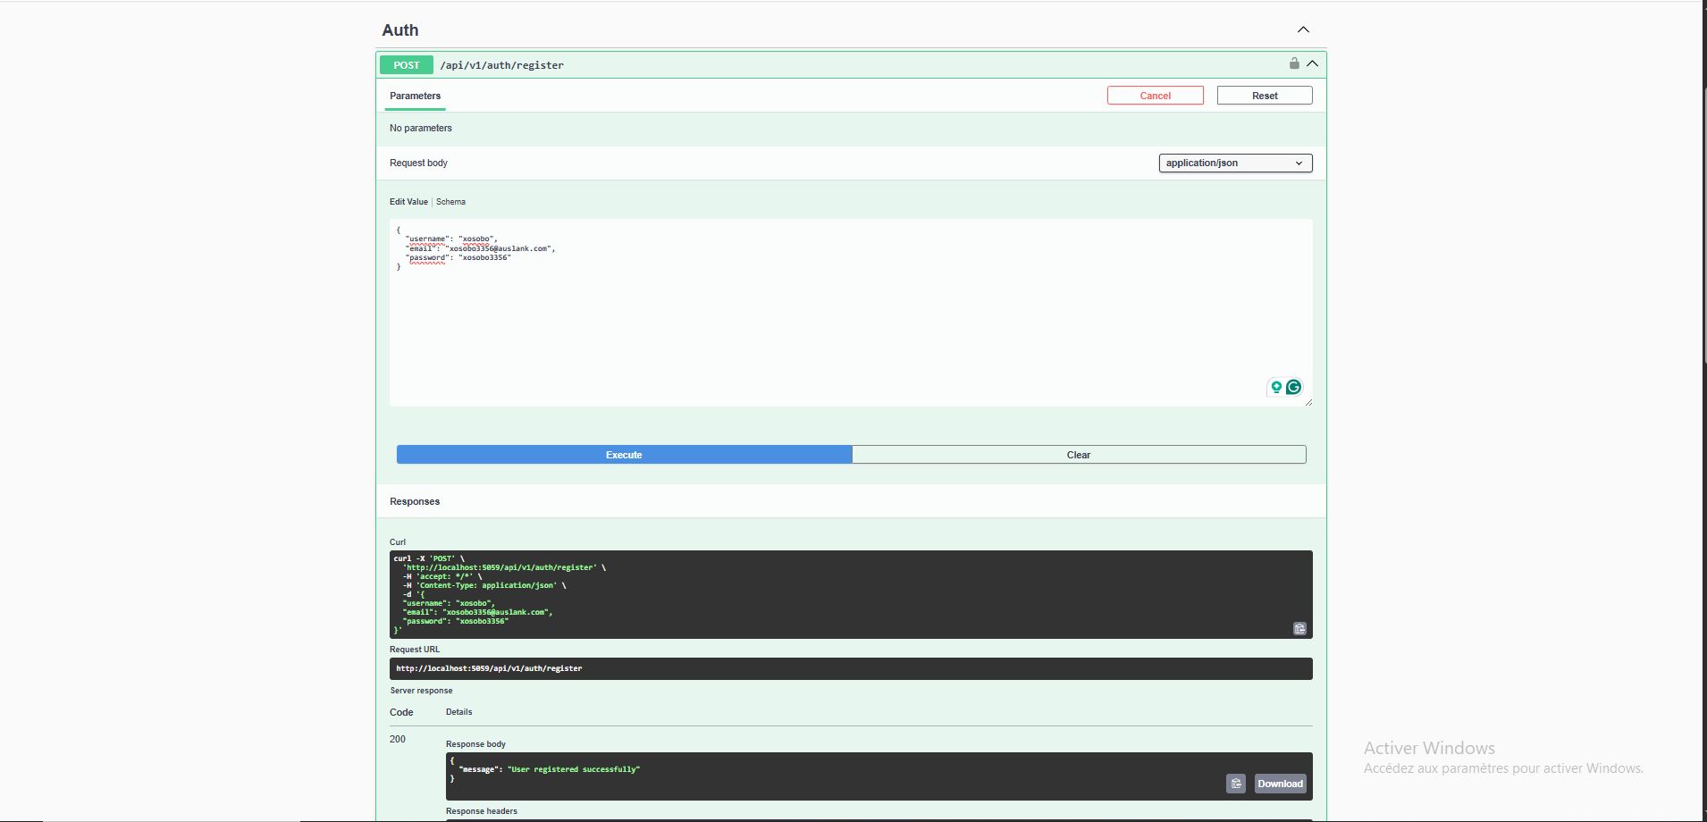The height and width of the screenshot is (822, 1707).
Task: Cancel the try-it-out mode
Action: pyautogui.click(x=1155, y=96)
